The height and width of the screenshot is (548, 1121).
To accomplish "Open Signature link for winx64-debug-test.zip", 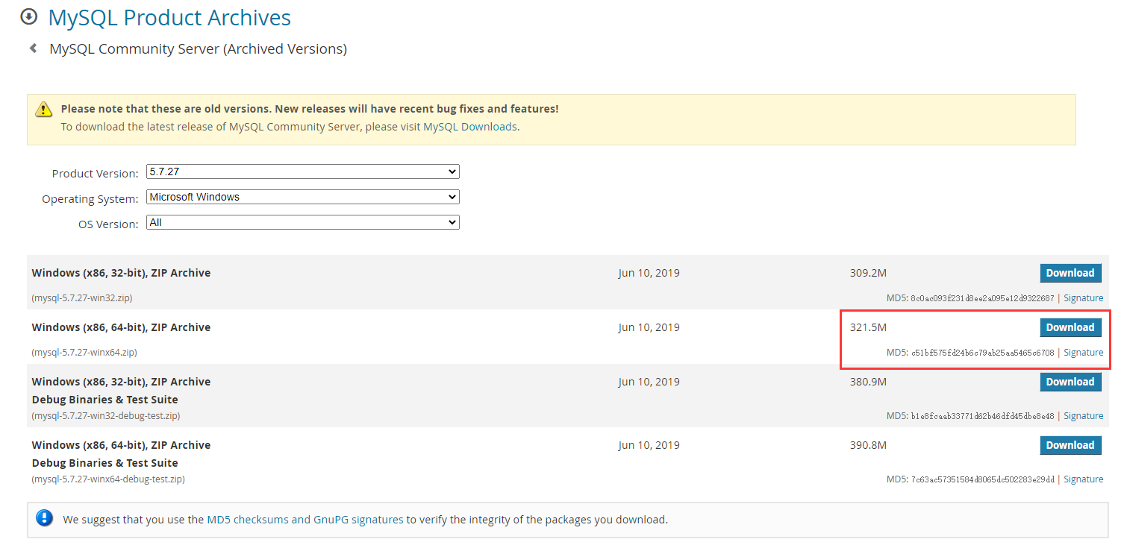I will click(1083, 479).
